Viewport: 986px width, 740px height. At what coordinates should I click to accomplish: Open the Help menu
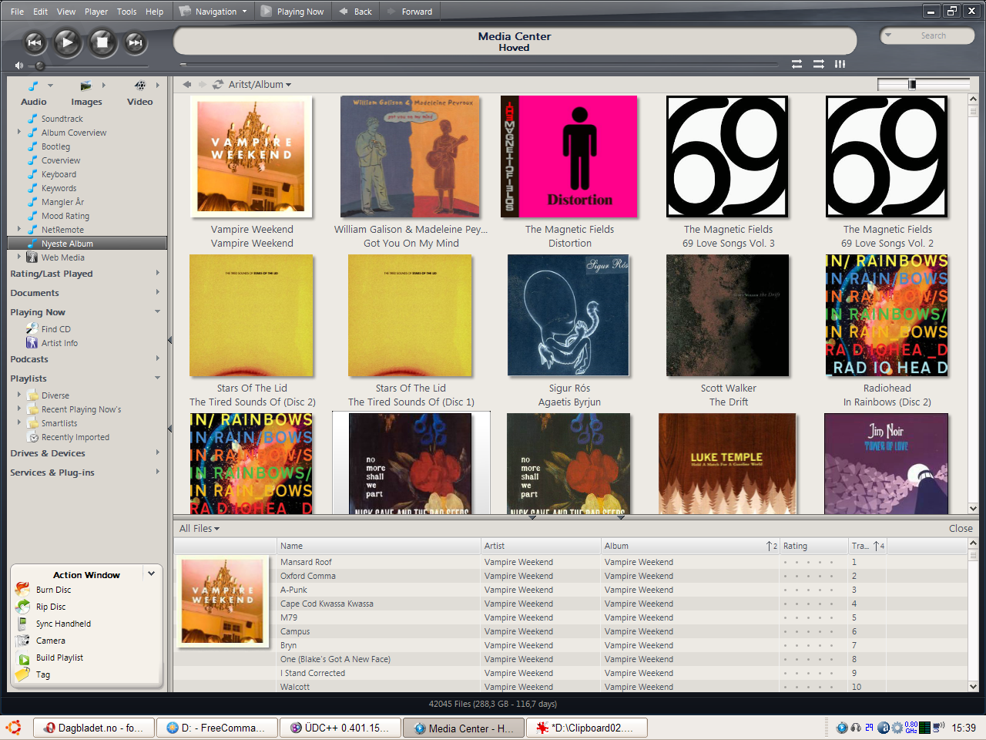[x=154, y=12]
